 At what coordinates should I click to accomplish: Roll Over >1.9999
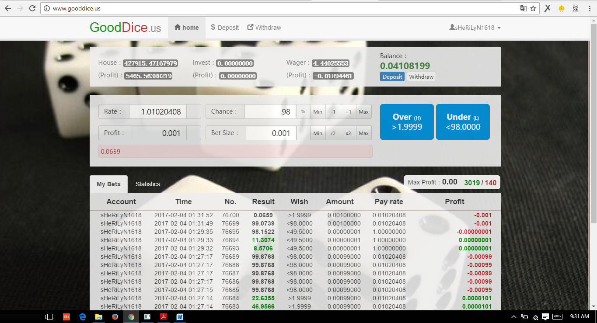407,122
